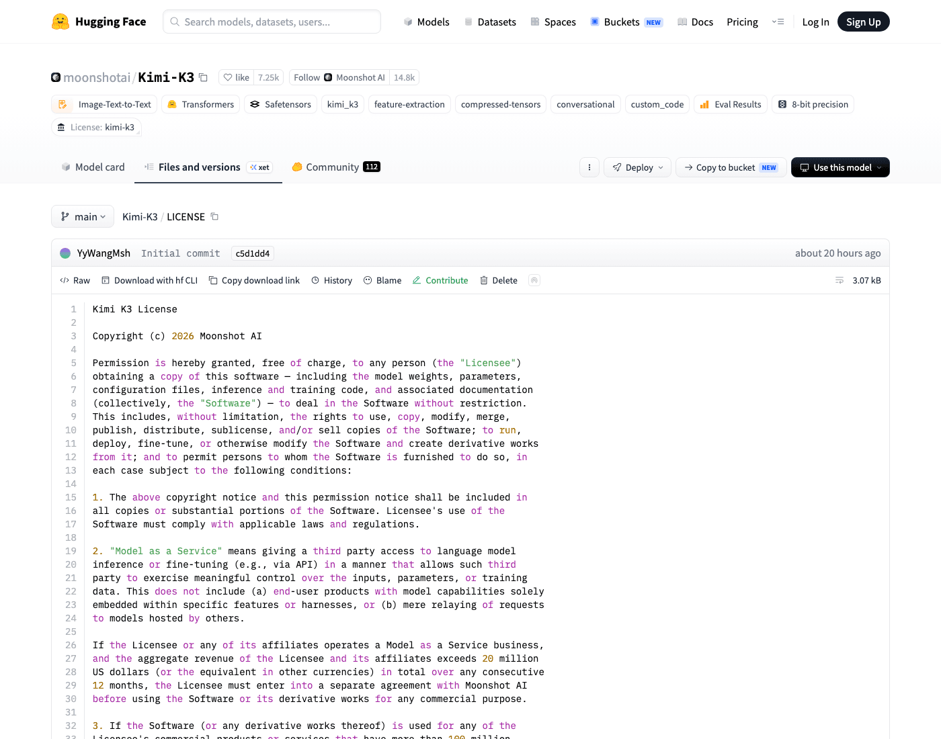Expand the Use this model dropdown

click(840, 167)
